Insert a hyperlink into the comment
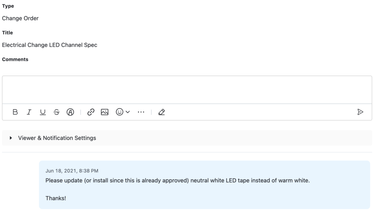 91,112
